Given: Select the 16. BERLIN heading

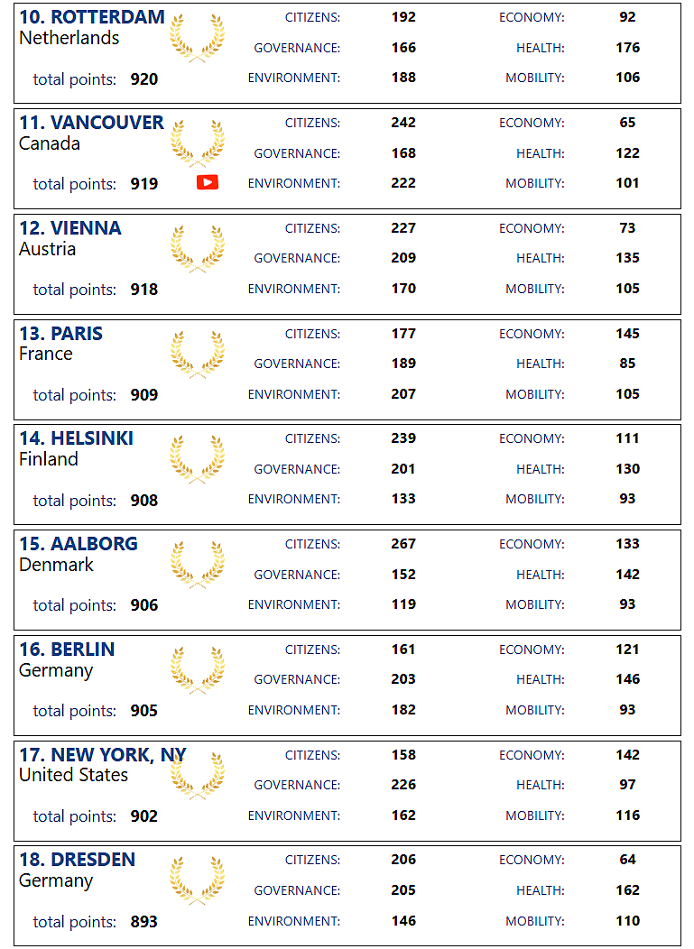Looking at the screenshot, I should 67,649.
